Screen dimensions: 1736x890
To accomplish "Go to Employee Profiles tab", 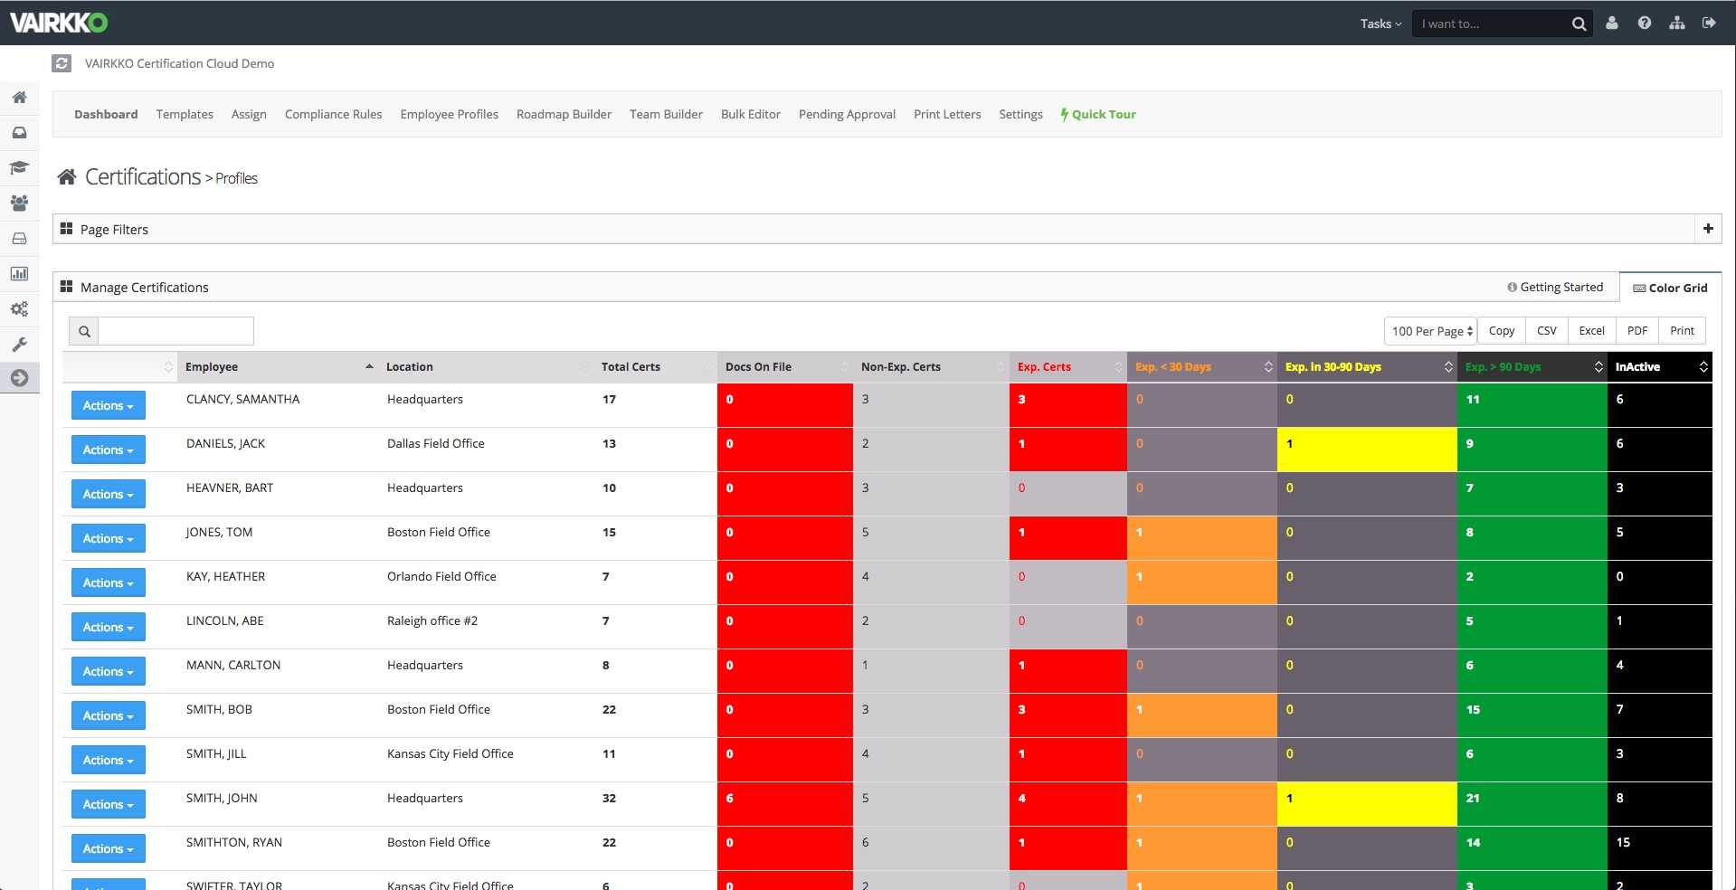I will click(x=449, y=115).
